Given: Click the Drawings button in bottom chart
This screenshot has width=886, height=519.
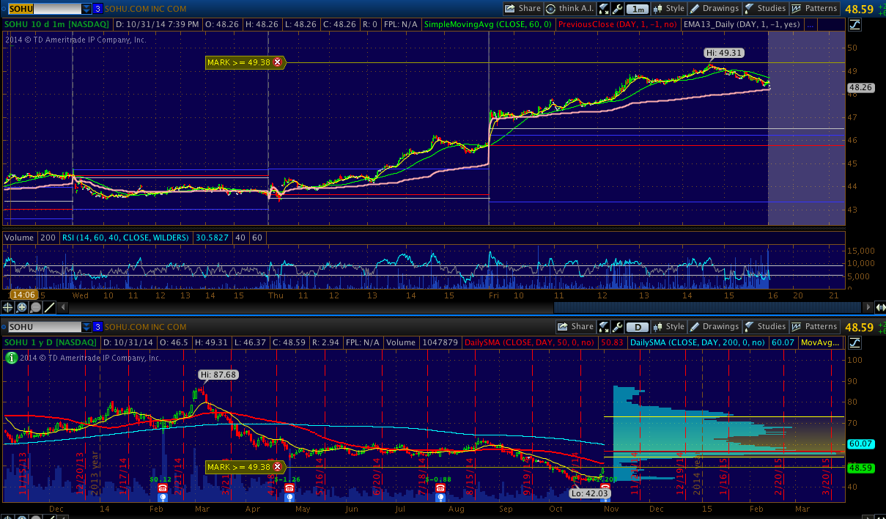Looking at the screenshot, I should point(715,327).
